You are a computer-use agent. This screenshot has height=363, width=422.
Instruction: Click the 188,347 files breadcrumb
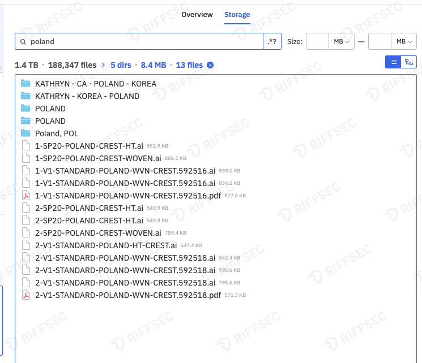click(72, 65)
